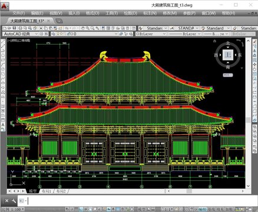The width and height of the screenshot is (258, 212).
Task: Open the ByLayer color control swatch
Action: click(x=151, y=34)
